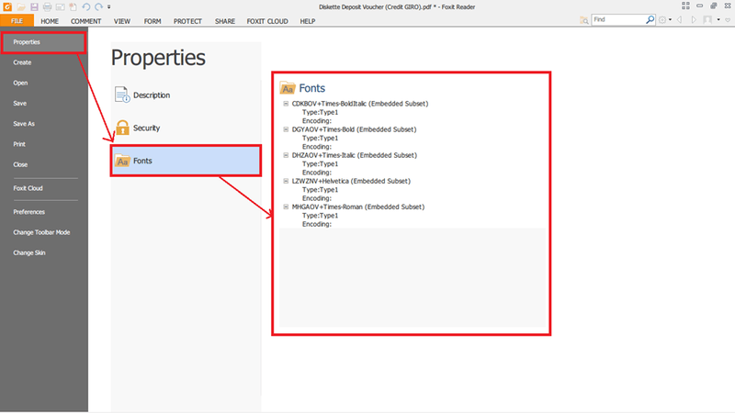Viewport: 735px width, 413px height.
Task: Open the Customize Quick Access dropdown arrow
Action: point(108,7)
